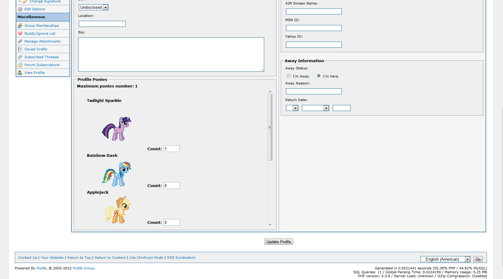Click the View Profile icon

point(20,73)
